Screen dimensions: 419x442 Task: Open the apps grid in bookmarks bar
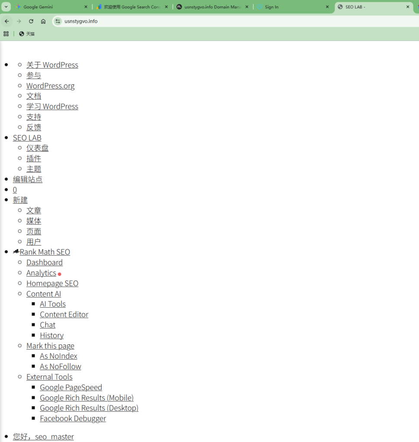click(x=6, y=34)
